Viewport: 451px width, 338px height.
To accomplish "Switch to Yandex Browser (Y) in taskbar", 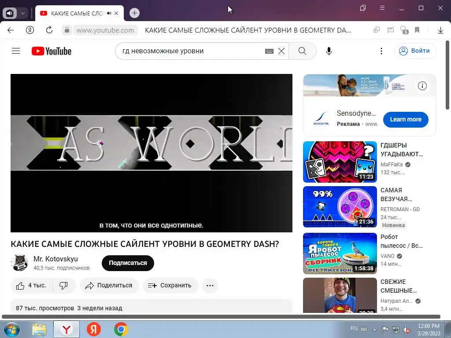I will click(67, 329).
